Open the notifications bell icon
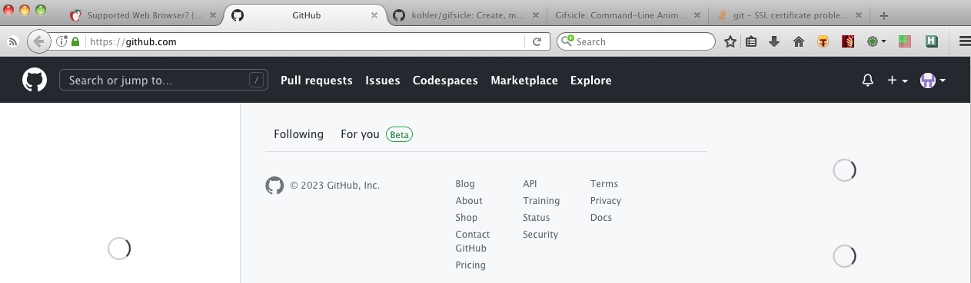This screenshot has height=283, width=971. (x=868, y=81)
